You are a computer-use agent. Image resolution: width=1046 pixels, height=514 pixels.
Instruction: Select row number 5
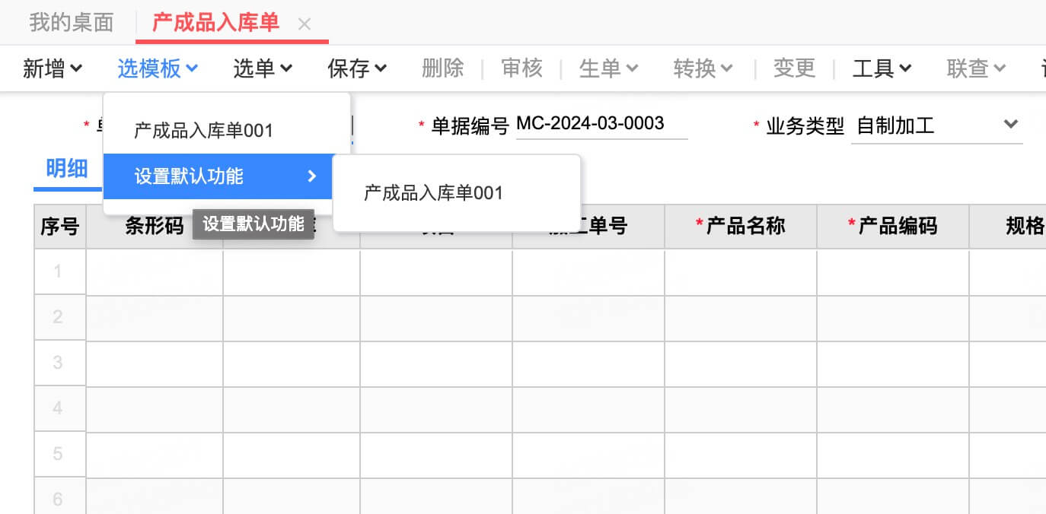(x=60, y=454)
